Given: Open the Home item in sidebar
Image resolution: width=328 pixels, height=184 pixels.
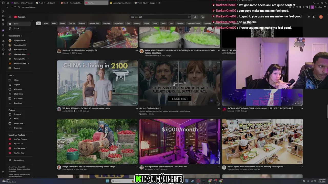Looking at the screenshot, I should point(19,24).
